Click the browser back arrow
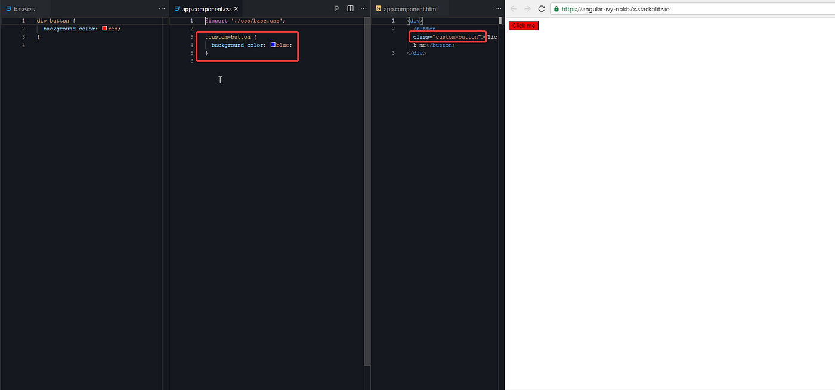 [x=512, y=9]
